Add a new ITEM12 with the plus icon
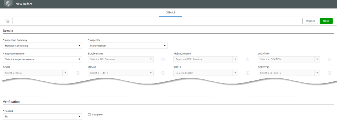The height and width of the screenshot is (140, 337). pos(163,73)
